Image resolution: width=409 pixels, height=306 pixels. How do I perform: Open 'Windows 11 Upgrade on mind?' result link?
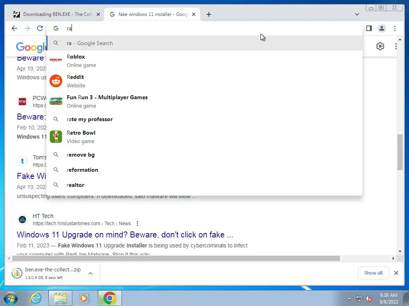125,235
